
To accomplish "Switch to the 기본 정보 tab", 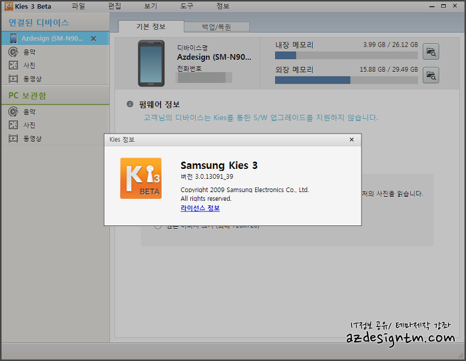I will point(151,27).
